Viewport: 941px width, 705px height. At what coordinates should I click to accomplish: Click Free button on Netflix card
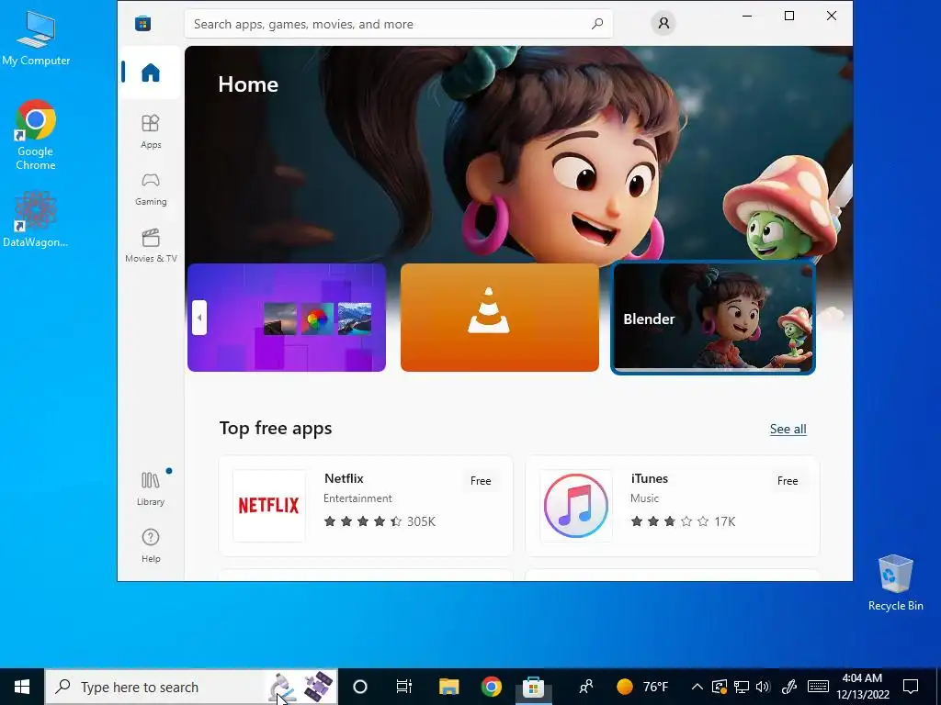click(481, 481)
